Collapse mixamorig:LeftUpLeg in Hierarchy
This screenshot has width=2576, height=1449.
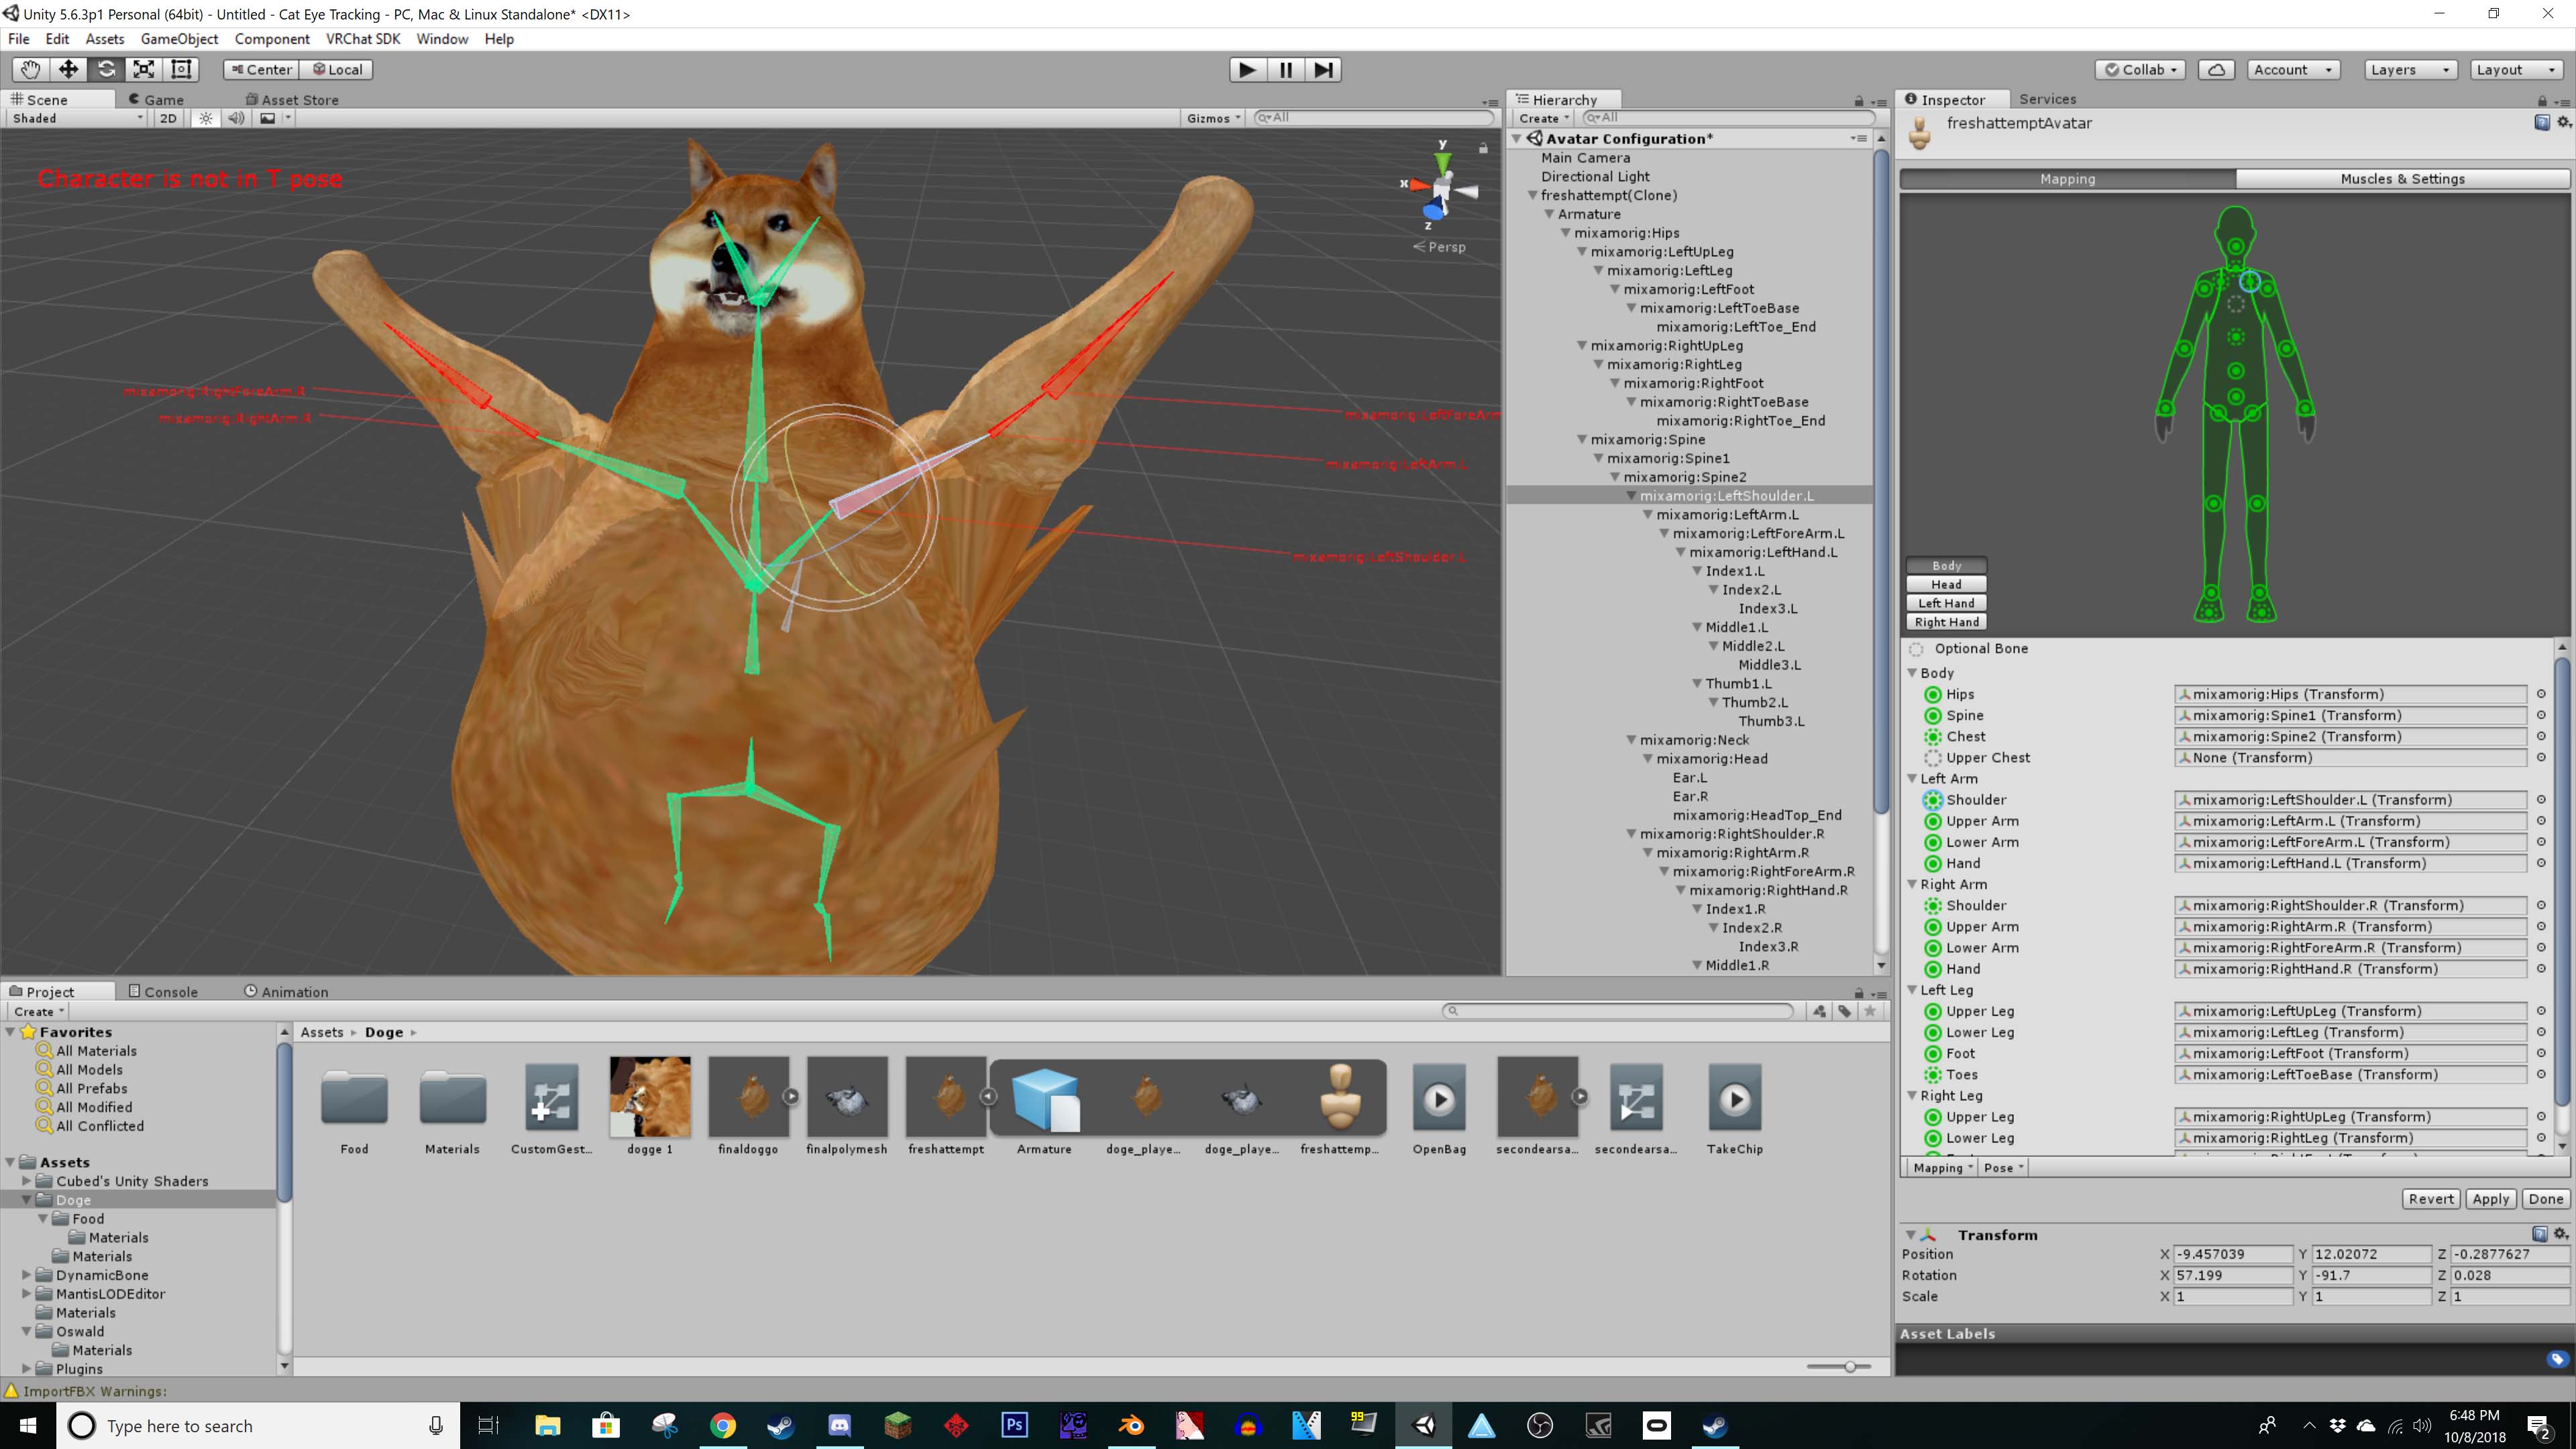coord(1582,251)
